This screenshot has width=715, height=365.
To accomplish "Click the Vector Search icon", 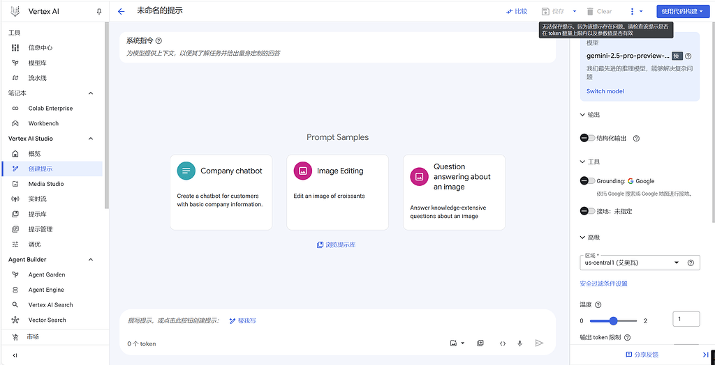I will coord(15,320).
